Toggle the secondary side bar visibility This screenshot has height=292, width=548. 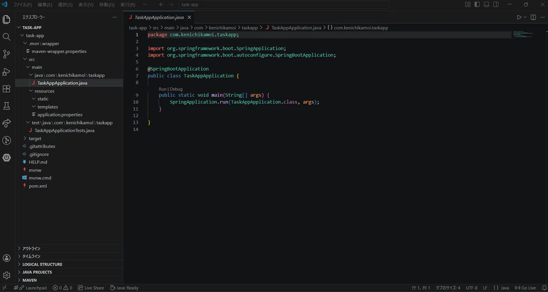(x=496, y=5)
